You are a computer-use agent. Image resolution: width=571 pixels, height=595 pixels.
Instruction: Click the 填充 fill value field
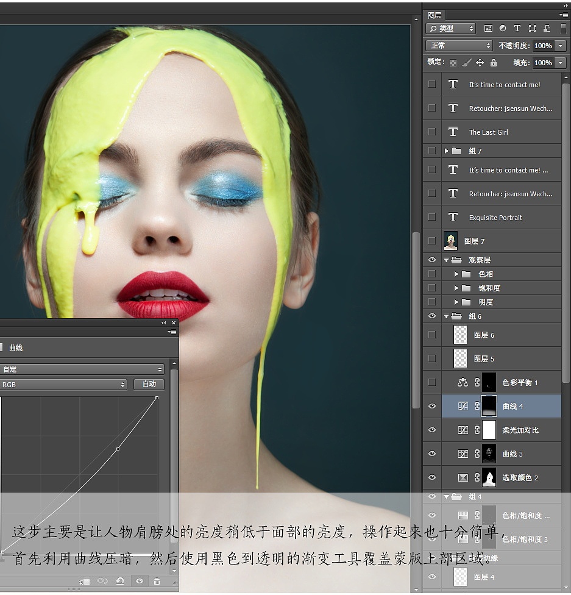tap(543, 63)
